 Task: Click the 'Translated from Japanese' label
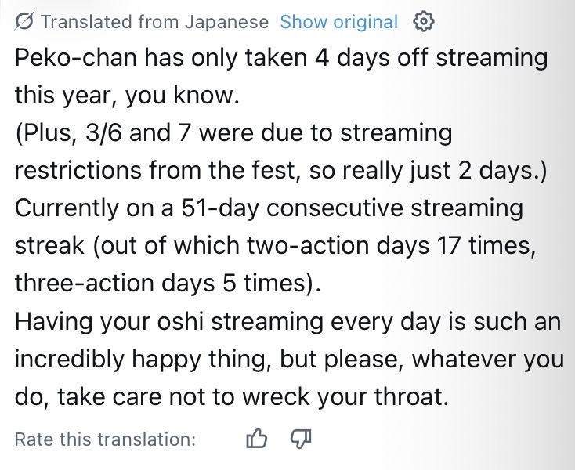[154, 21]
